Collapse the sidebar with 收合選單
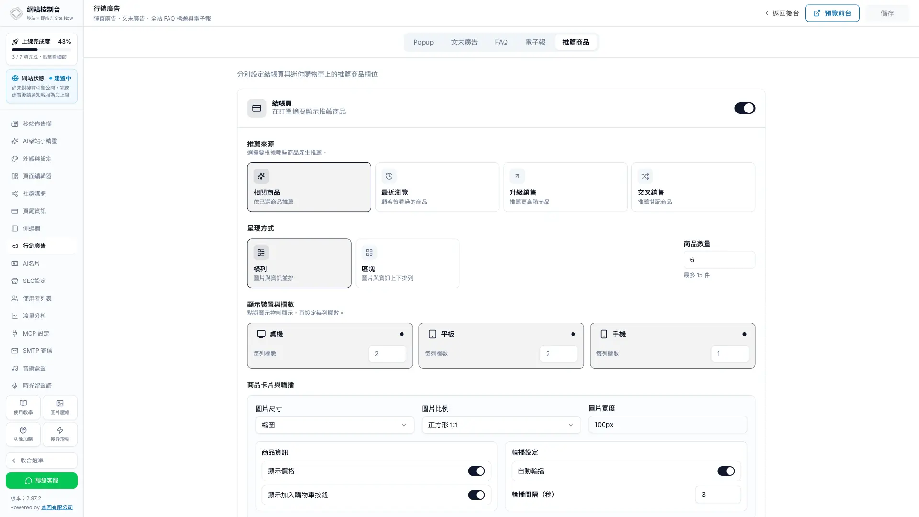 42,461
